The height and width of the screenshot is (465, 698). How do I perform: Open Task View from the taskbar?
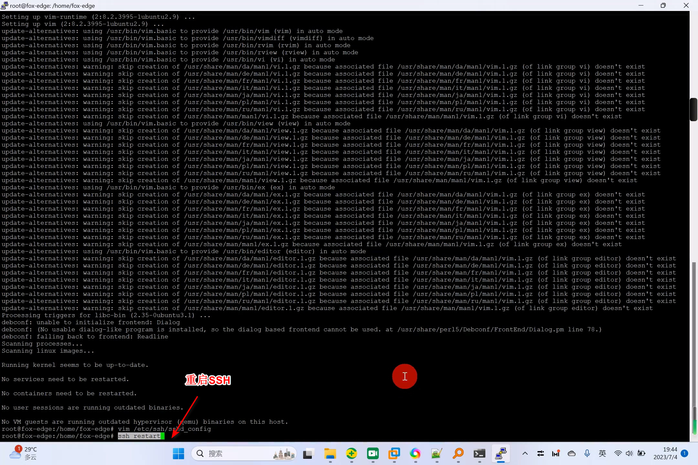pyautogui.click(x=309, y=453)
